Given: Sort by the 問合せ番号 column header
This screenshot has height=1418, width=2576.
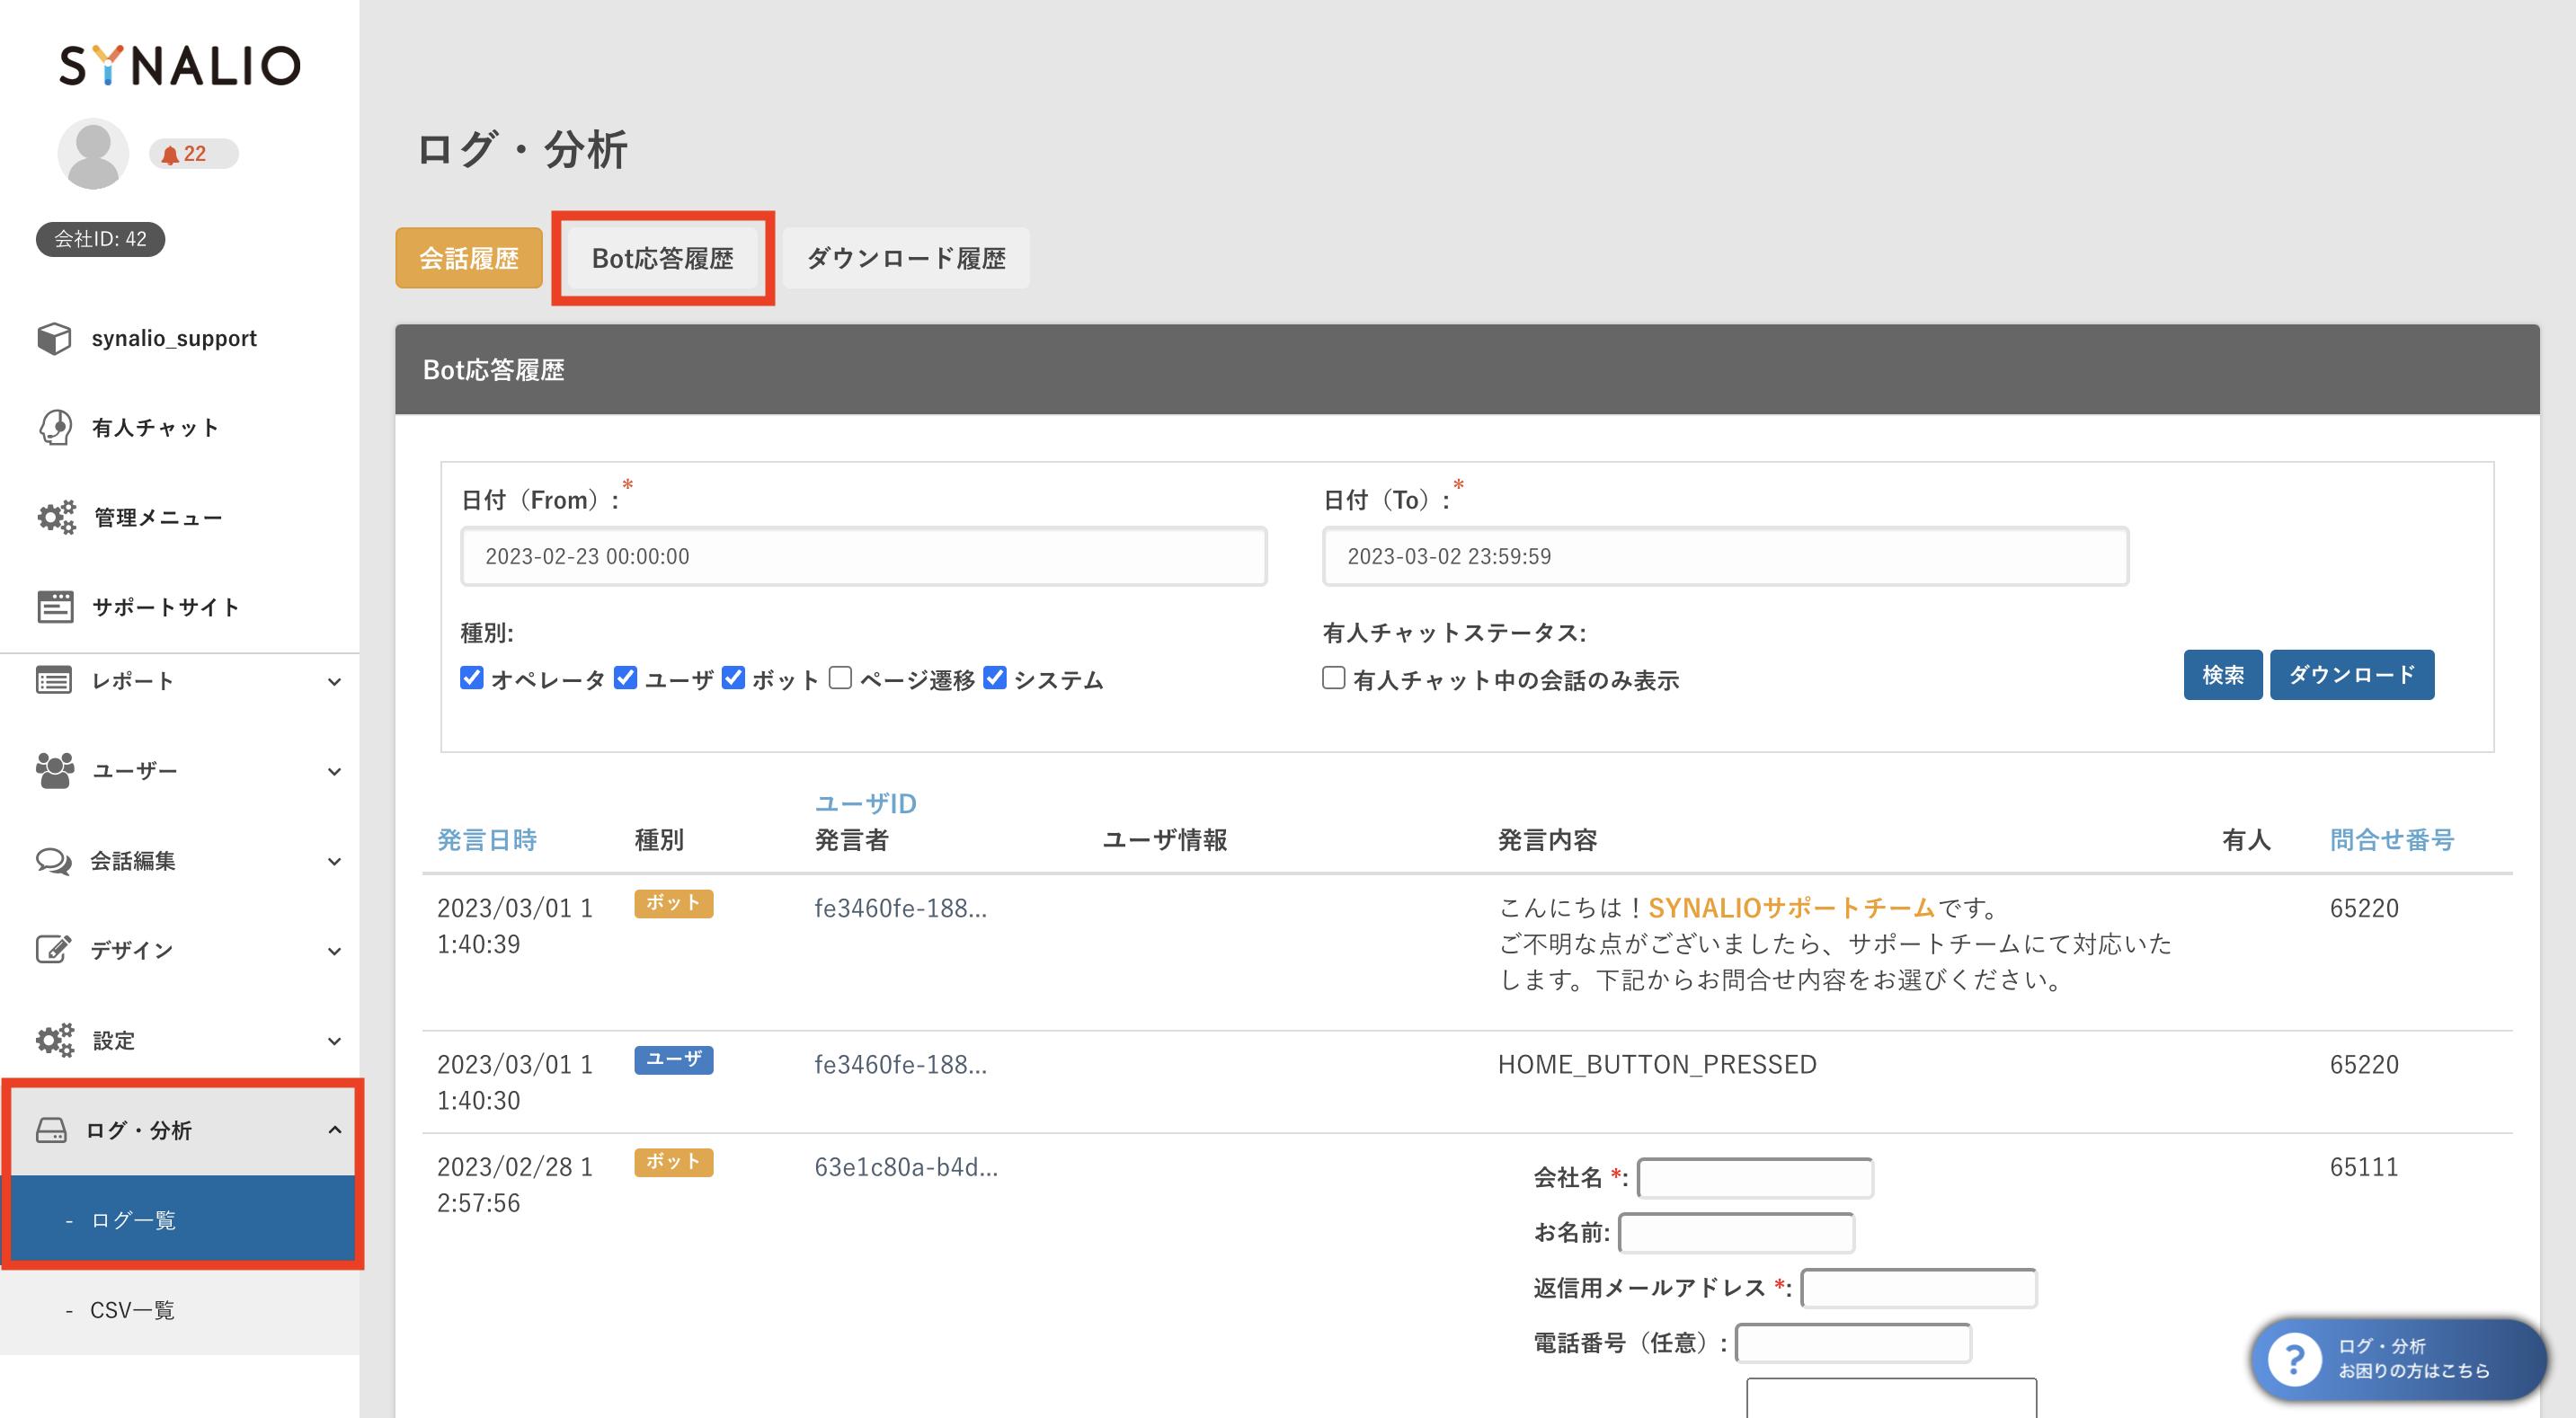Looking at the screenshot, I should point(2392,839).
